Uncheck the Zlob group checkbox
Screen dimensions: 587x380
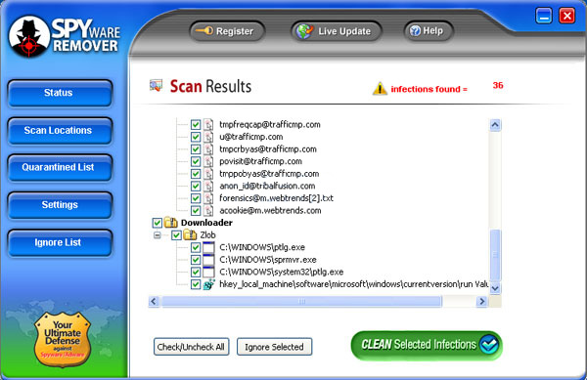coord(176,235)
